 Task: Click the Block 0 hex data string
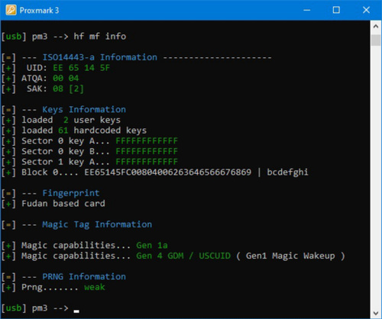tap(168, 172)
